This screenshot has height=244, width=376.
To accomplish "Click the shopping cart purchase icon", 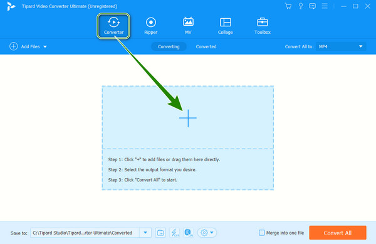I will (288, 6).
